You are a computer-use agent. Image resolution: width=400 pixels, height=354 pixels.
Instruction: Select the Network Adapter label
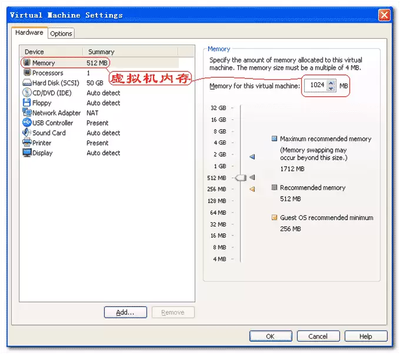pyautogui.click(x=56, y=113)
